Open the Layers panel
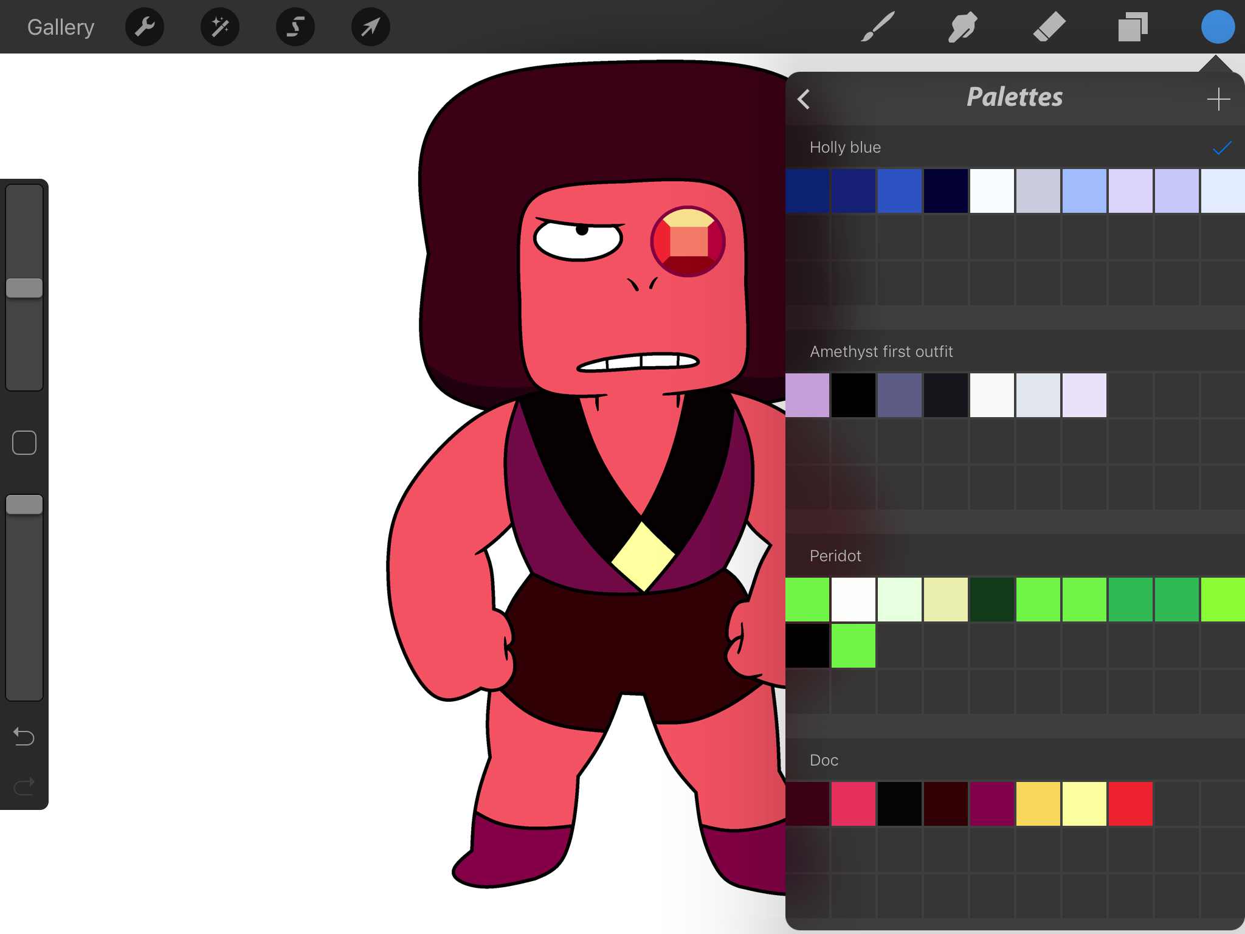This screenshot has height=934, width=1245. (x=1133, y=27)
